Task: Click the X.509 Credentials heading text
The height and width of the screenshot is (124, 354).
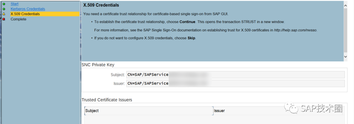Action: [x=101, y=5]
